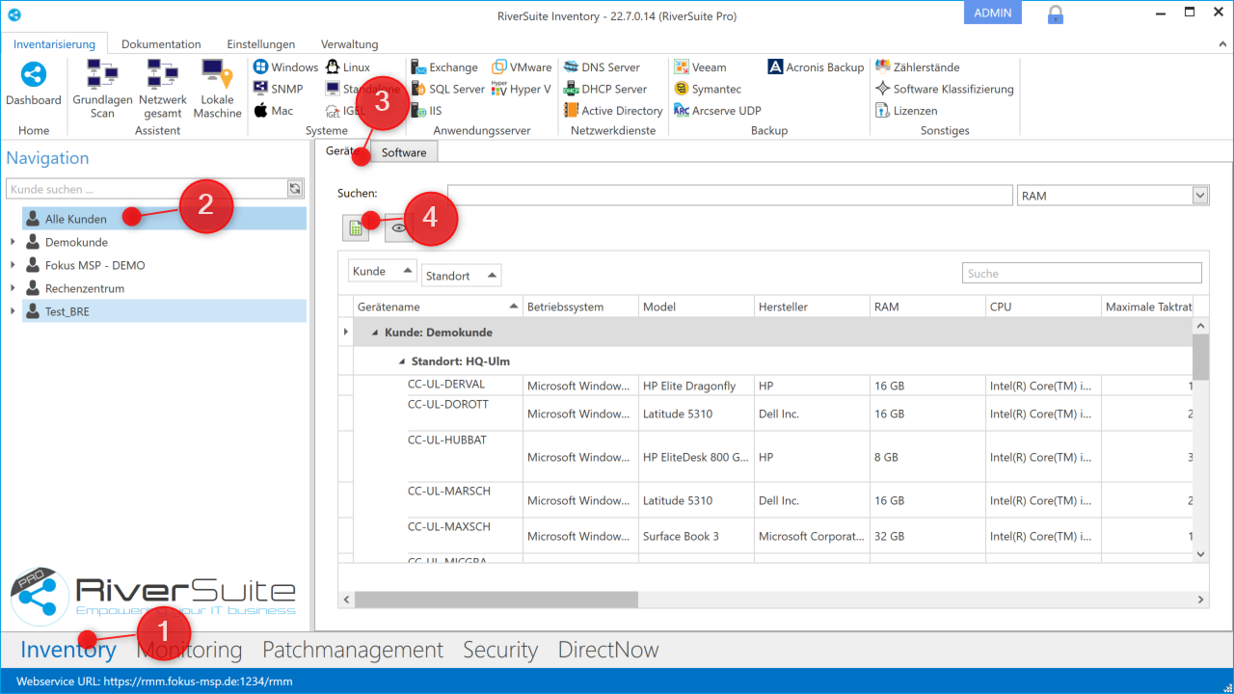This screenshot has height=694, width=1234.
Task: Click the lock icon in title bar
Action: click(x=1056, y=13)
